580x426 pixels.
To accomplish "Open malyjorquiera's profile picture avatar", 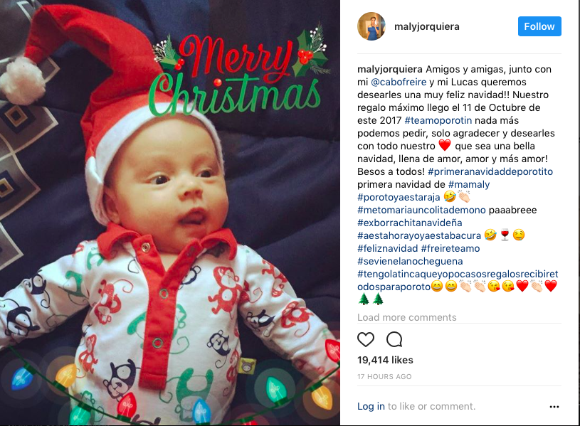I will [x=371, y=26].
